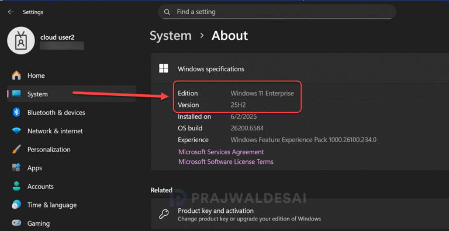Image resolution: width=449 pixels, height=231 pixels.
Task: Click the OS build 26200.6584 value
Action: [247, 128]
